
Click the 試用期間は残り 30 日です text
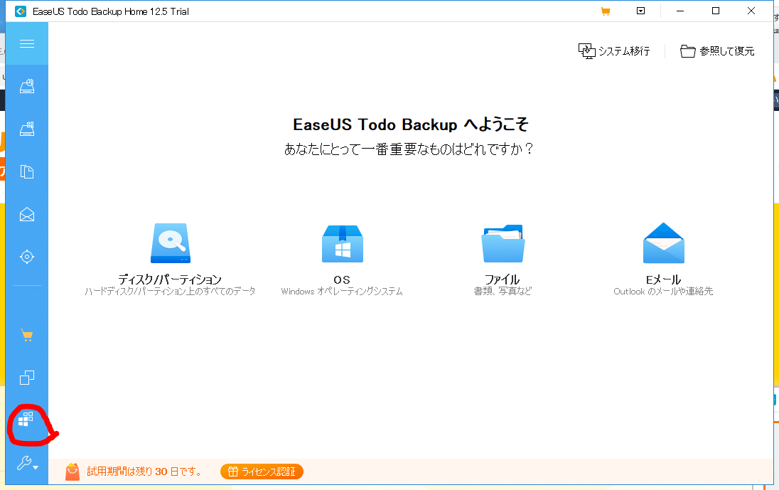pyautogui.click(x=145, y=472)
